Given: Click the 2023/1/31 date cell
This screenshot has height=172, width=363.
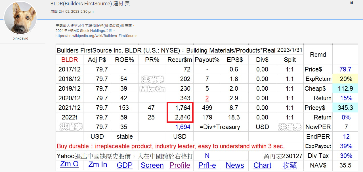Looking at the screenshot, I should pos(289,50).
